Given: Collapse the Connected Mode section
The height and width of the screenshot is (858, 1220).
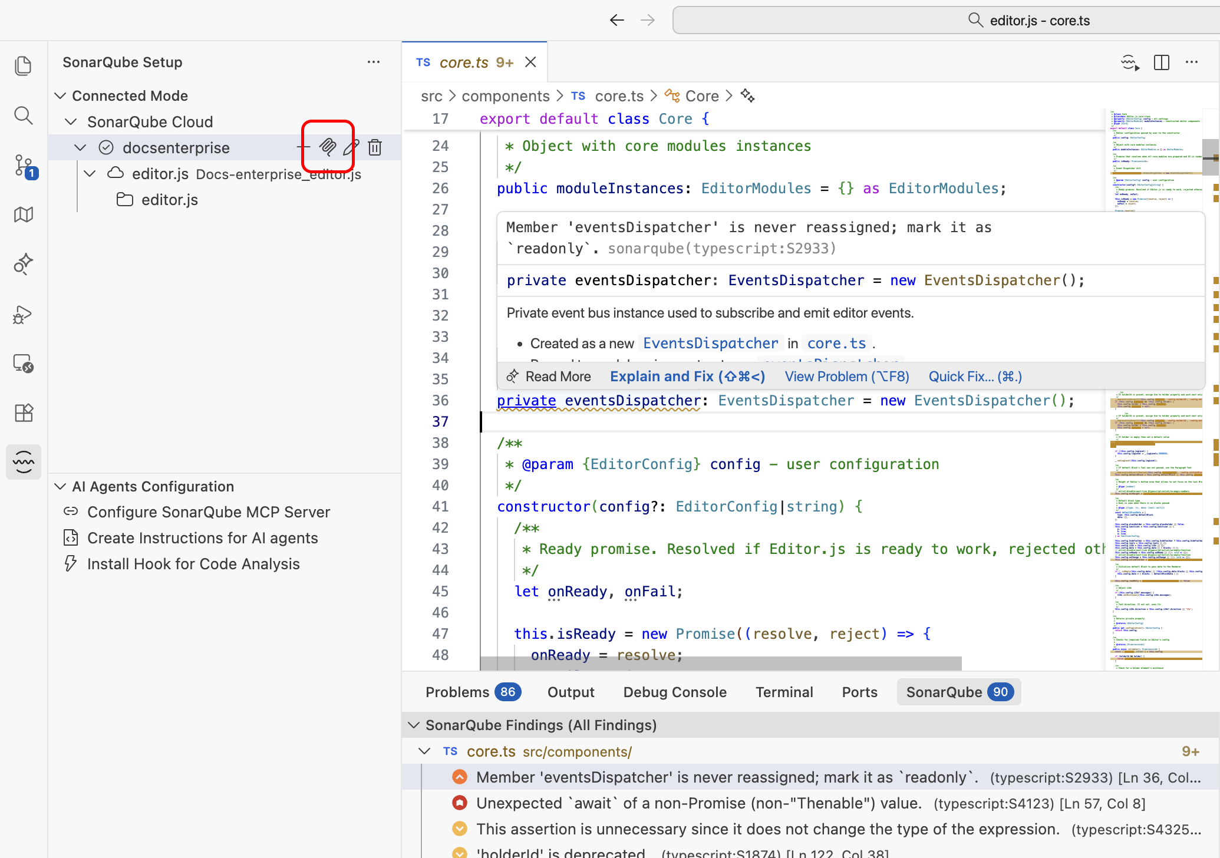Looking at the screenshot, I should pos(61,95).
